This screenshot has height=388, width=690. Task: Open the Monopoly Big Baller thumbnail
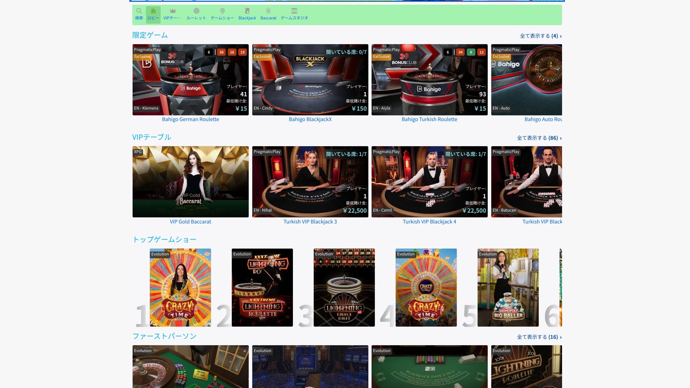point(508,287)
